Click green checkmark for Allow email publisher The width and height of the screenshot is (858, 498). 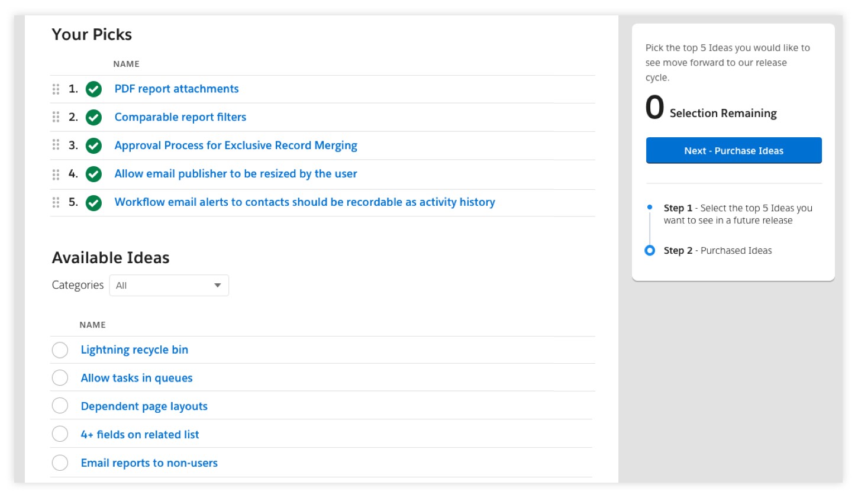[x=93, y=174]
